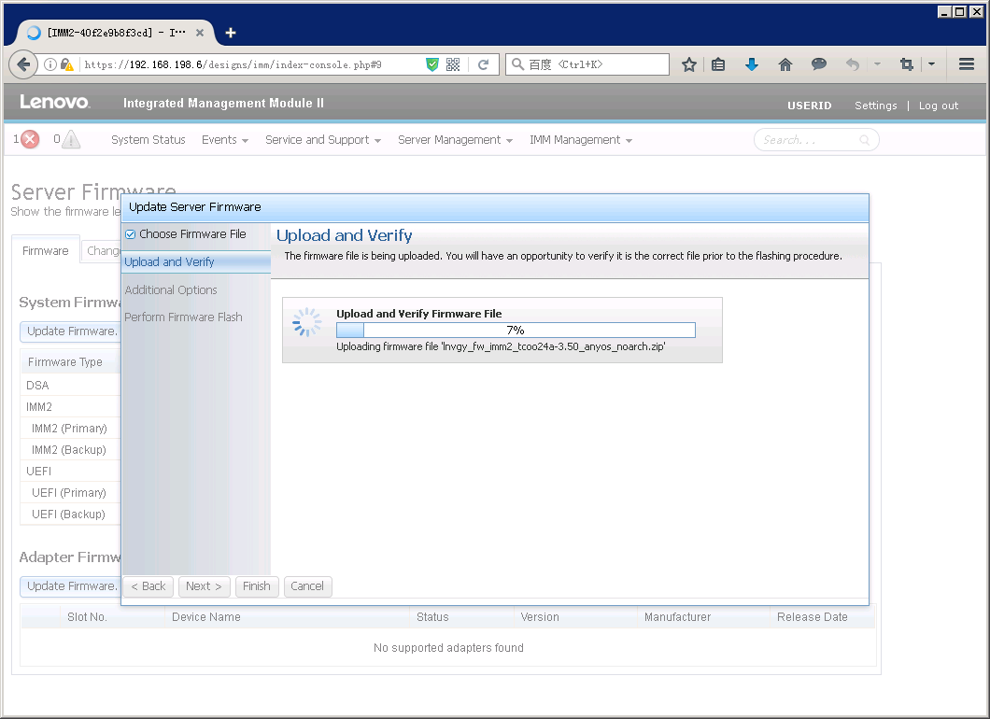Click the browser back arrow button

tap(24, 64)
